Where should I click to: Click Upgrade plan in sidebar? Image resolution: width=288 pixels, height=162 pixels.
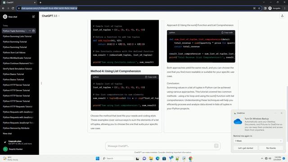(18, 142)
